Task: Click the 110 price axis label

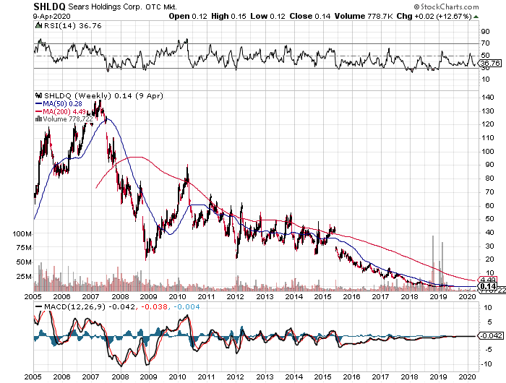Action: pyautogui.click(x=487, y=138)
